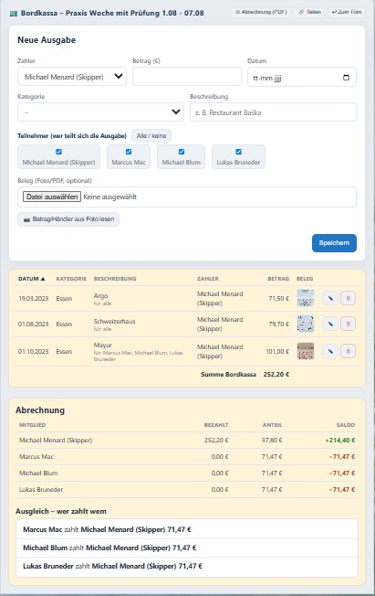The image size is (375, 596).
Task: Click the ZAHLER column header
Action: click(208, 279)
